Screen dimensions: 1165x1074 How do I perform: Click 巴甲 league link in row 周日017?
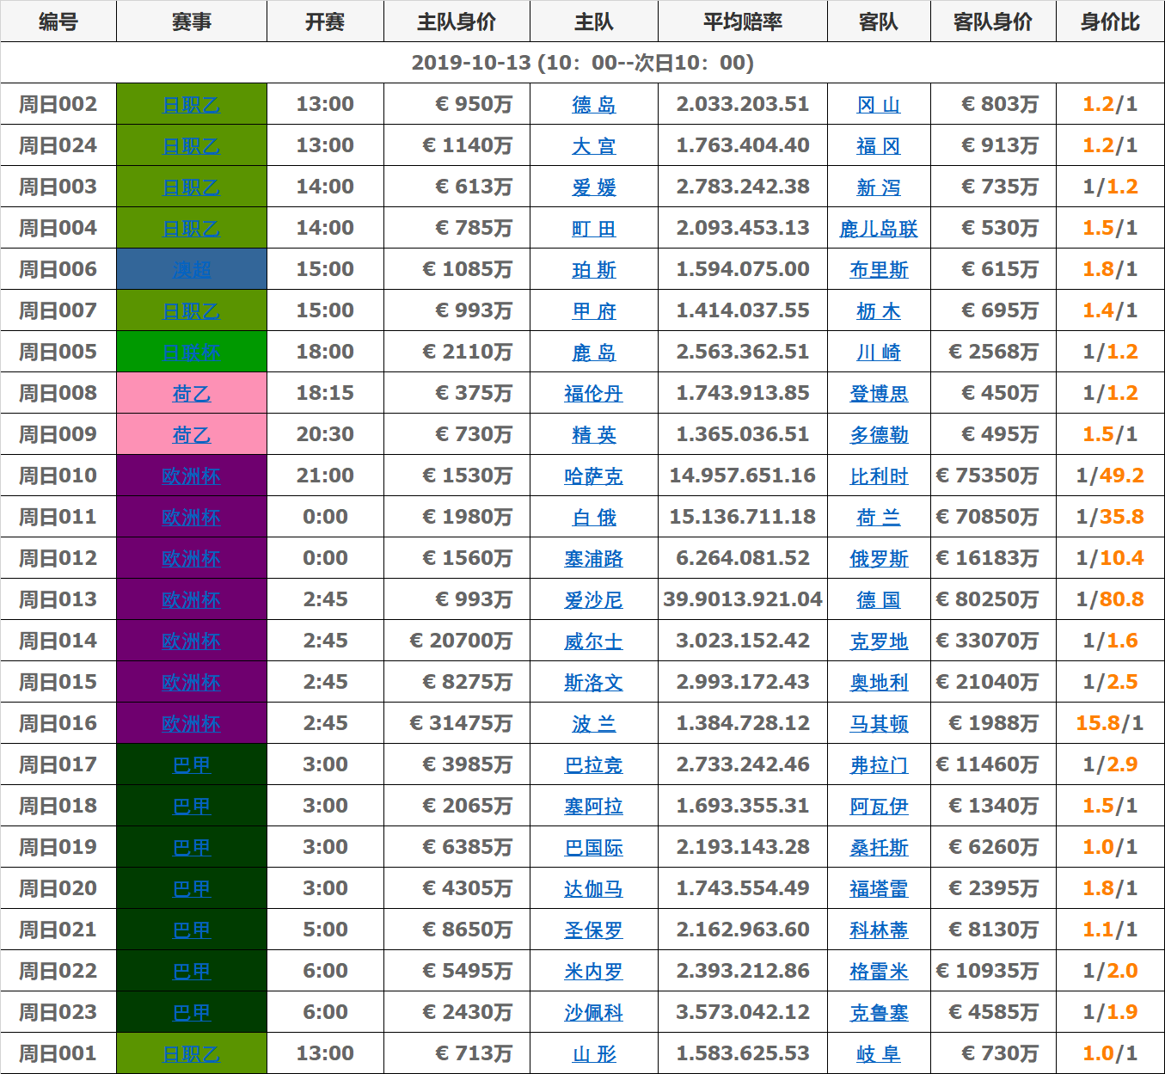[x=192, y=765]
